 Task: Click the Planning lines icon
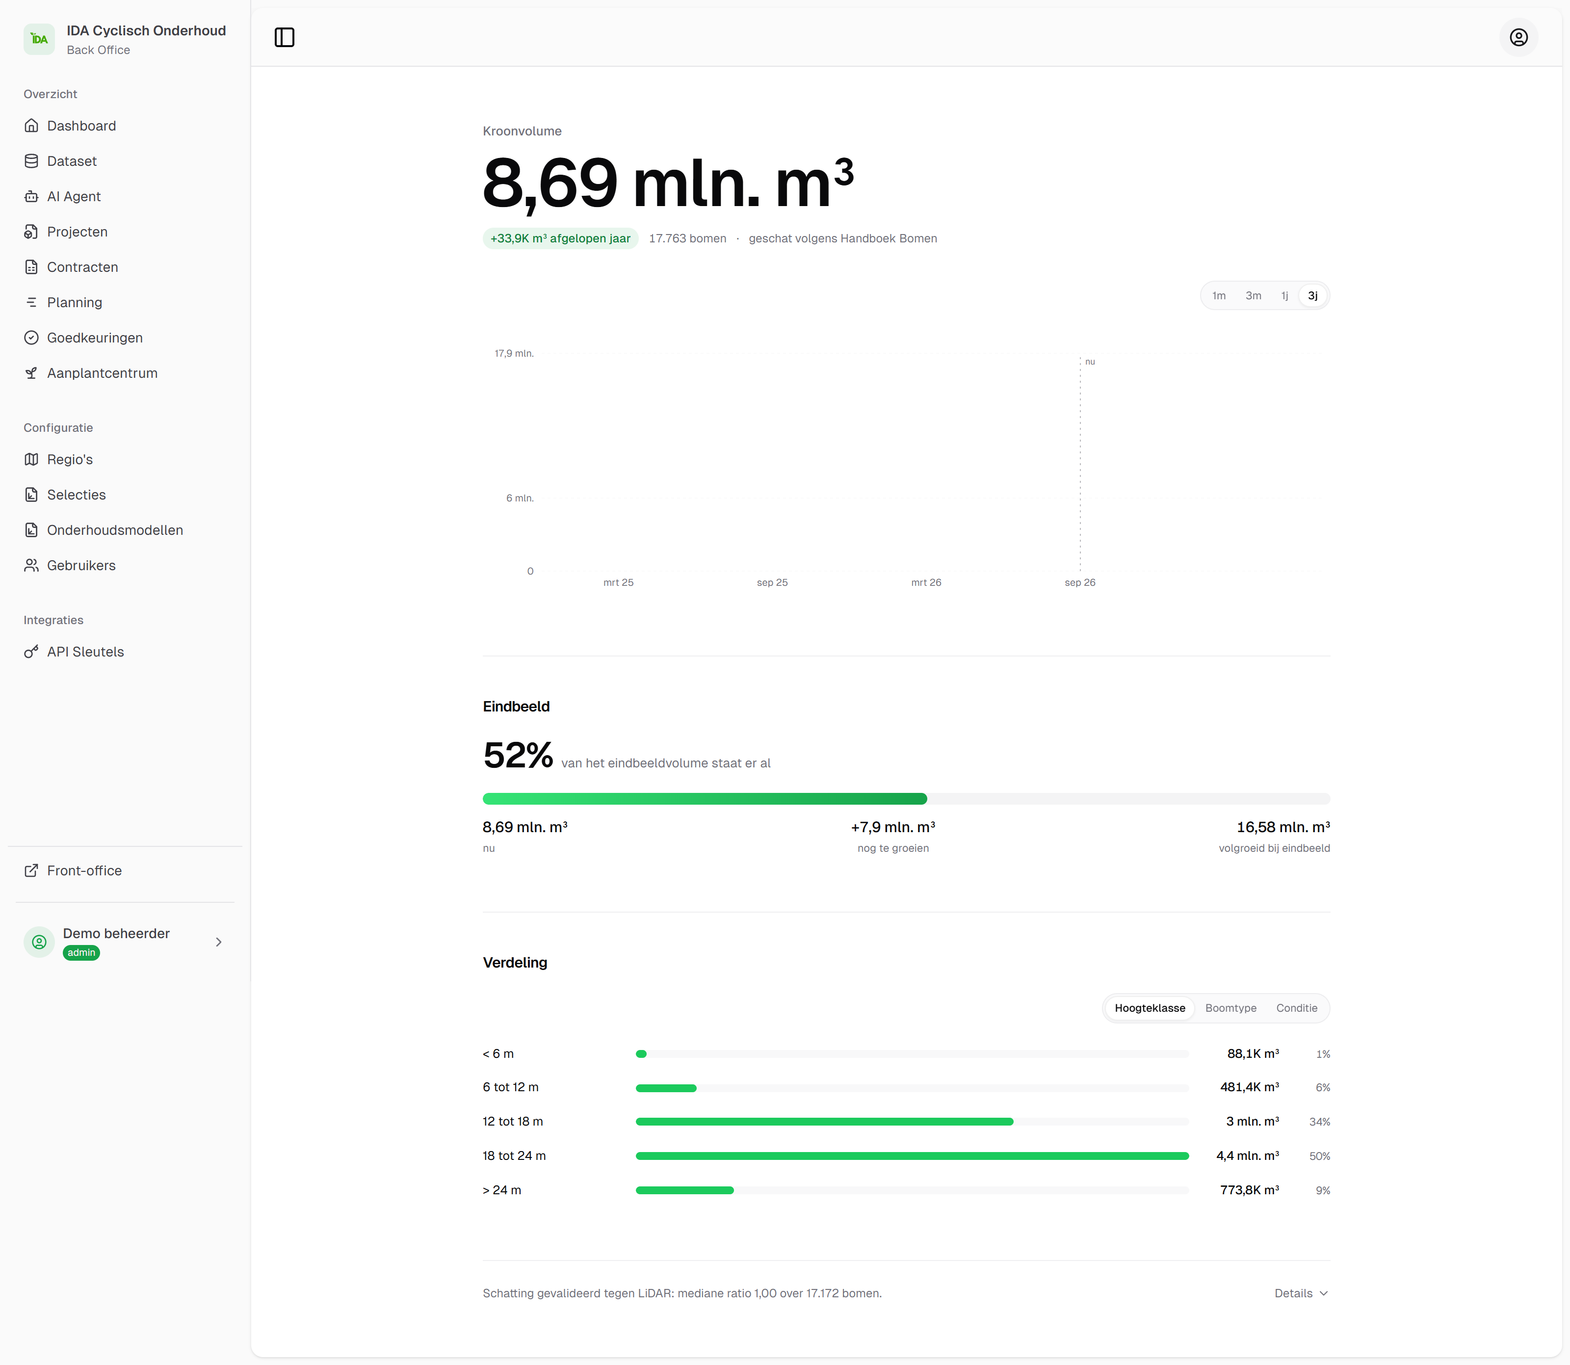[x=31, y=302]
